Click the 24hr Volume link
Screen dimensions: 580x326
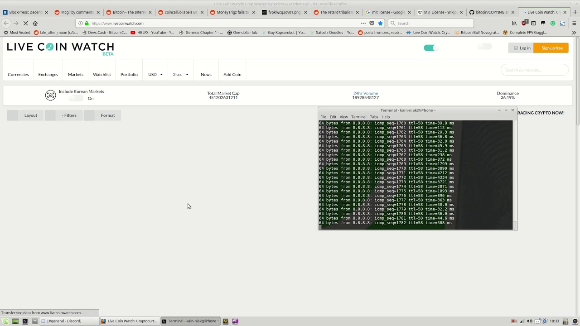coord(365,93)
